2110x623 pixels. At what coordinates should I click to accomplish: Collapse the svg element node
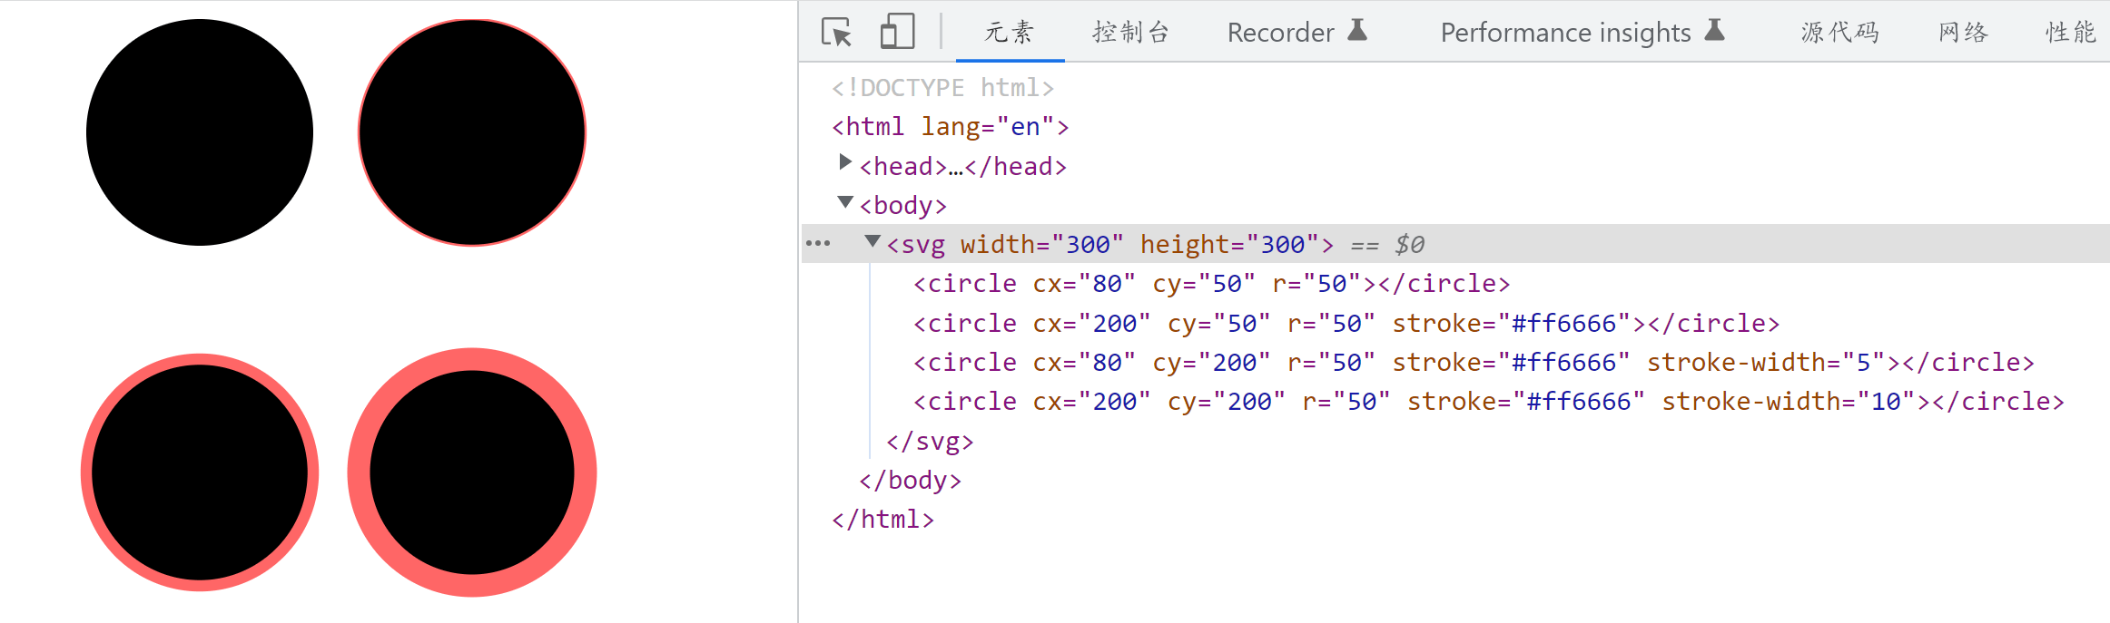click(873, 240)
